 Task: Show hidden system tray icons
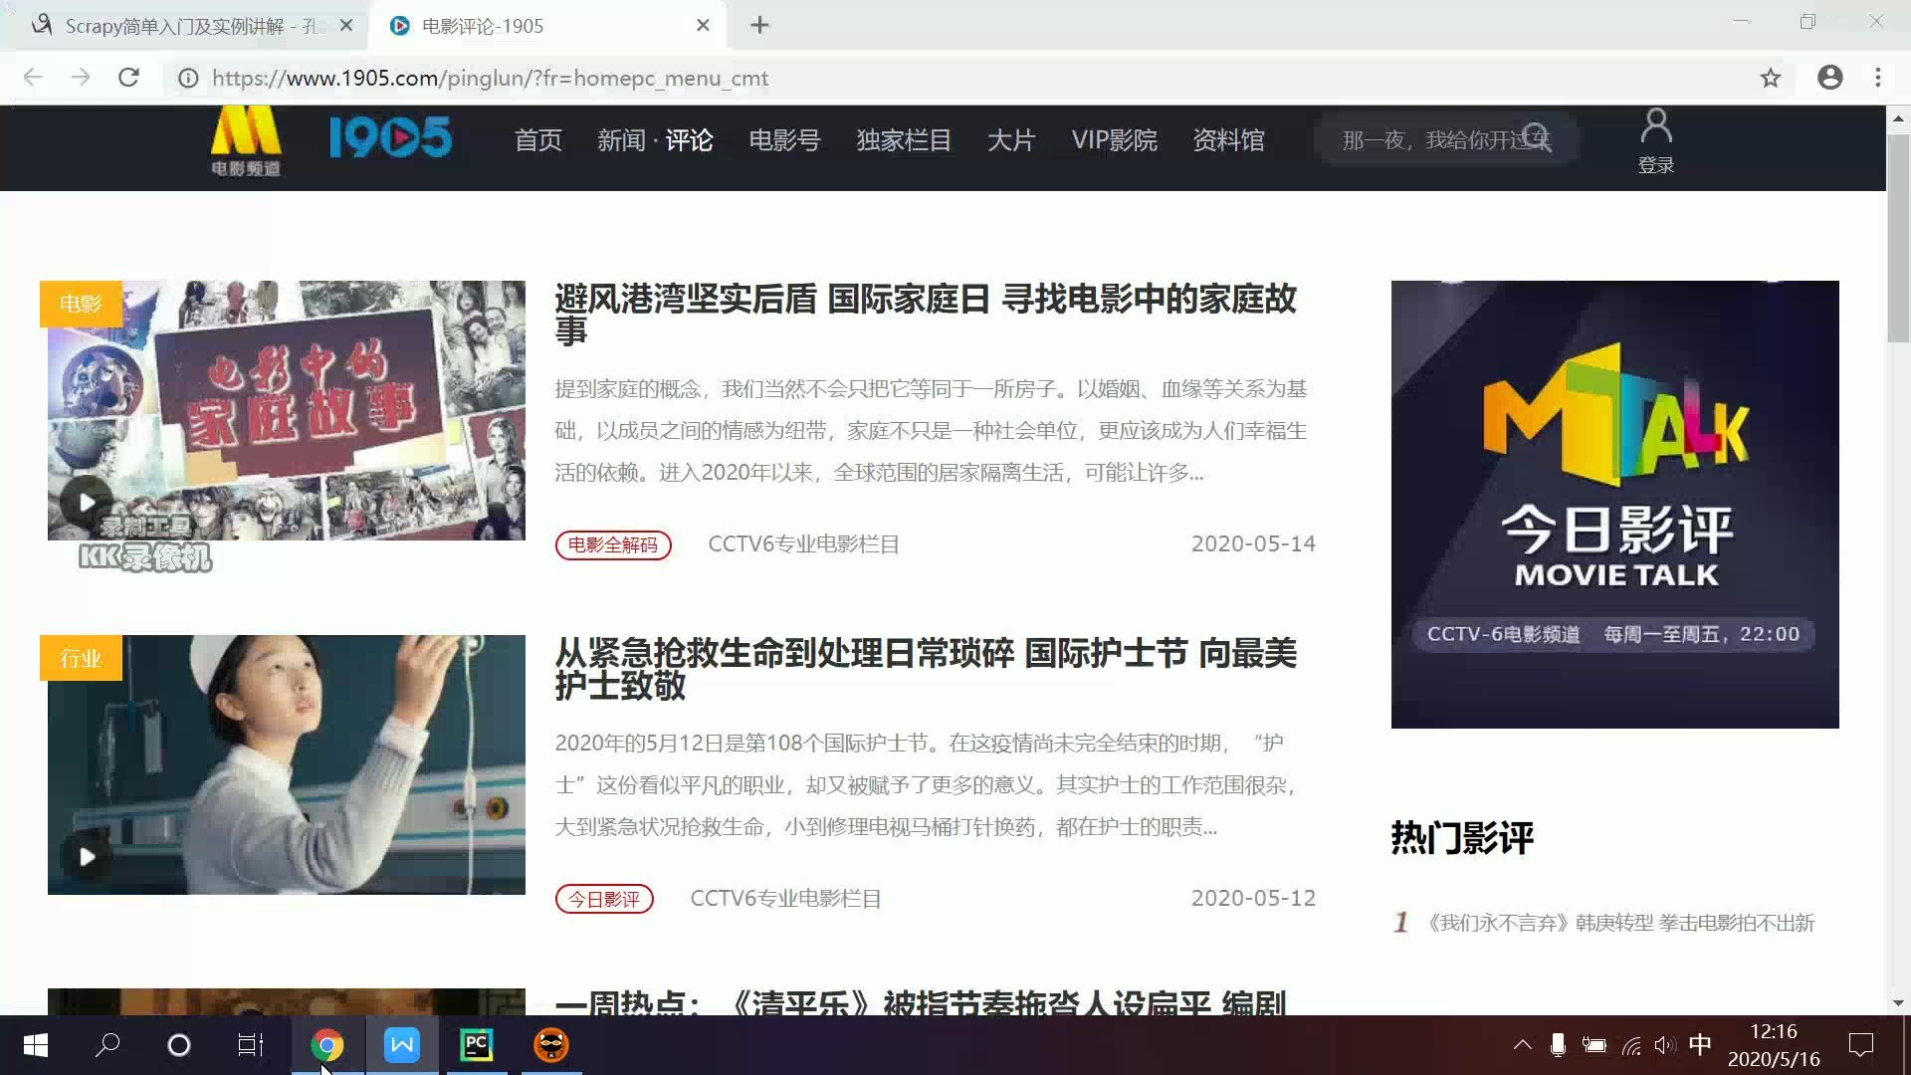(1522, 1045)
